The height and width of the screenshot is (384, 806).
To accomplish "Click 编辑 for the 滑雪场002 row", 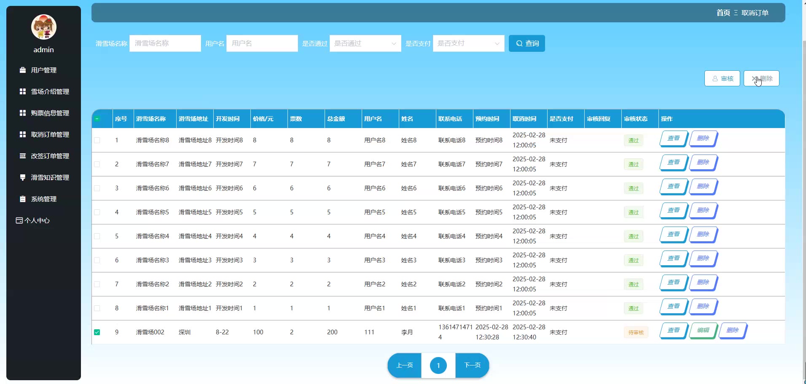I will [703, 331].
